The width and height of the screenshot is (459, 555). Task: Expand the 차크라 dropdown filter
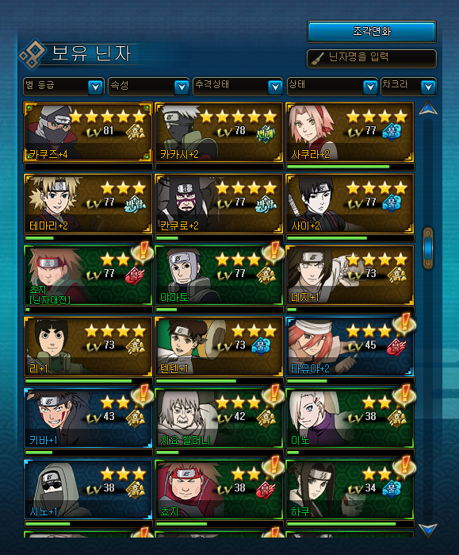408,87
